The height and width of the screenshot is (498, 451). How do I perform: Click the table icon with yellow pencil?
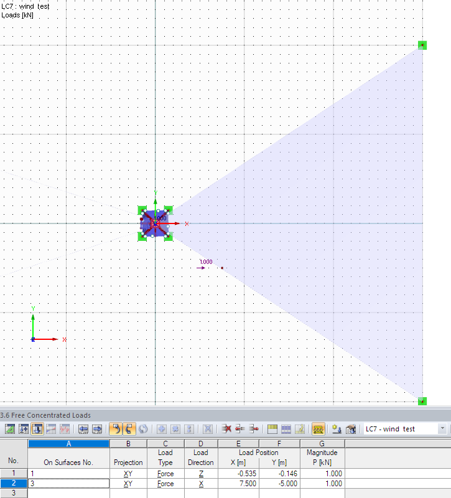tap(300, 429)
